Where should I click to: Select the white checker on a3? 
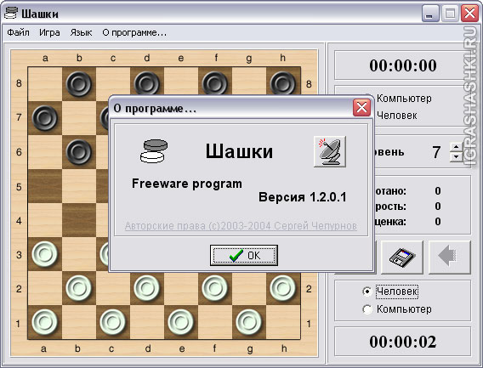pos(45,254)
